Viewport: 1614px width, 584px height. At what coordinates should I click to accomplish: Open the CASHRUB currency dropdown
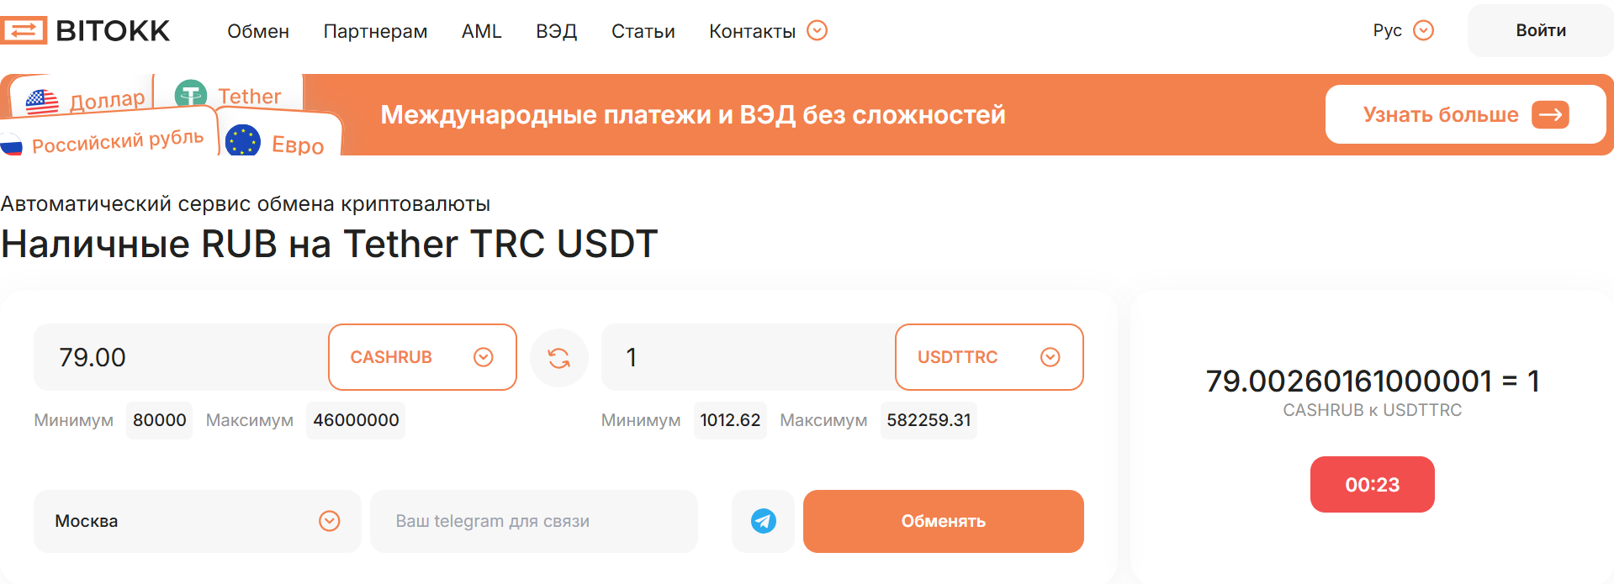pyautogui.click(x=484, y=357)
